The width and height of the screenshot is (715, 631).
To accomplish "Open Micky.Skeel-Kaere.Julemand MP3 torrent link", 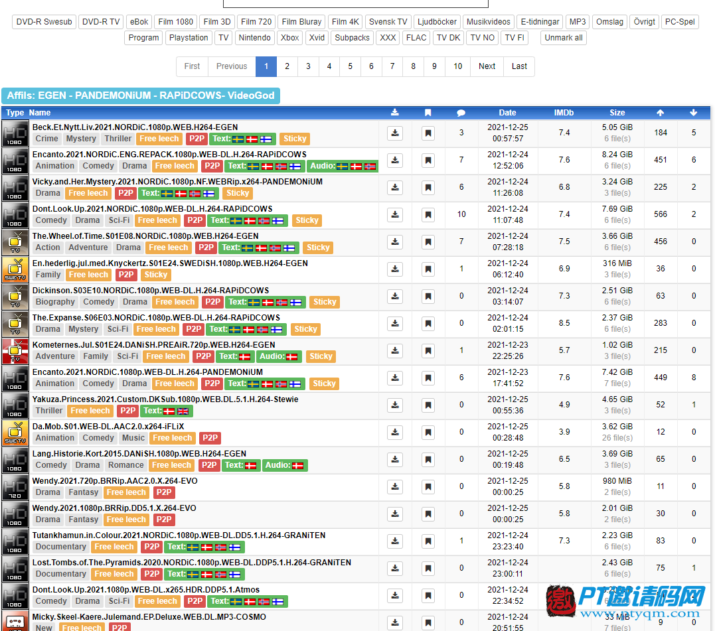I will (149, 617).
